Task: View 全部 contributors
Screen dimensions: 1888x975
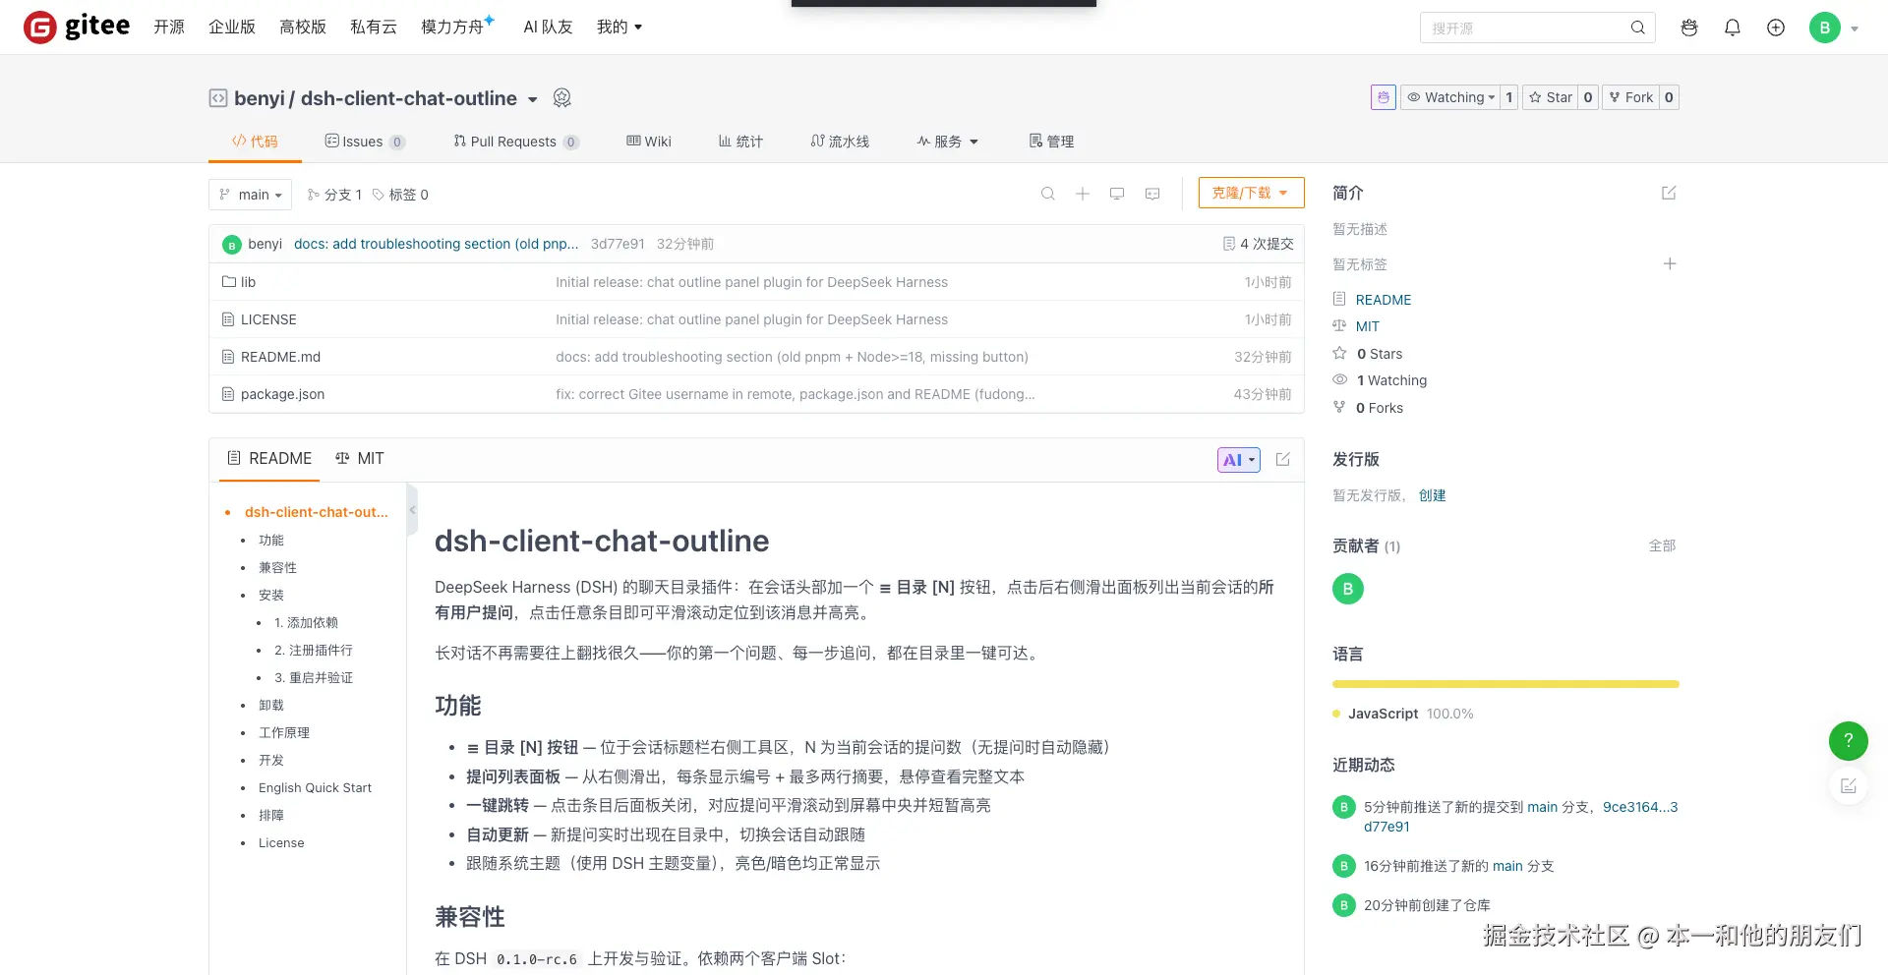Action: pos(1662,545)
